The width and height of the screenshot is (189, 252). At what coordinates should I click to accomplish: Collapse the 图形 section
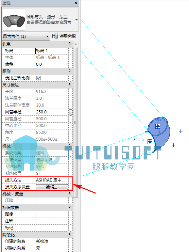pos(69,71)
